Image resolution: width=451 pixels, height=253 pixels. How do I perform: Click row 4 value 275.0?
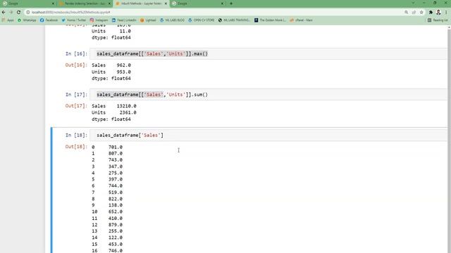click(116, 173)
